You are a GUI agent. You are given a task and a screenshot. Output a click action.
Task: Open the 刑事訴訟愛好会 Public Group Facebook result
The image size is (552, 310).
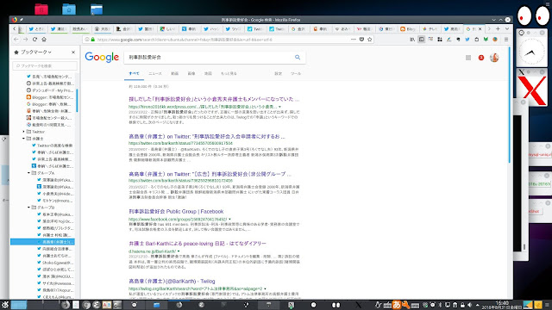(x=176, y=211)
